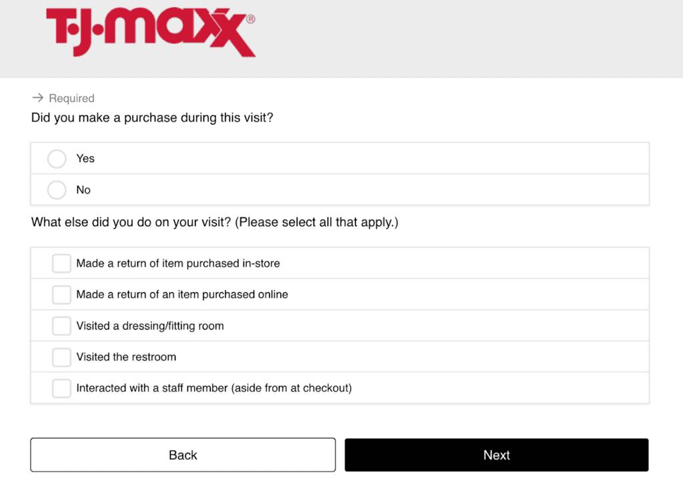Click the registered trademark symbol on the logo
The width and height of the screenshot is (683, 497).
point(250,20)
